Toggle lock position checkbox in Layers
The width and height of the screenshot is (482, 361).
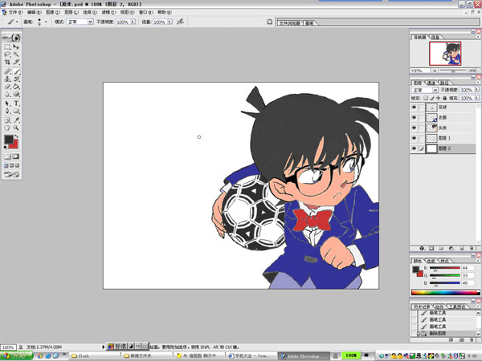click(x=438, y=98)
